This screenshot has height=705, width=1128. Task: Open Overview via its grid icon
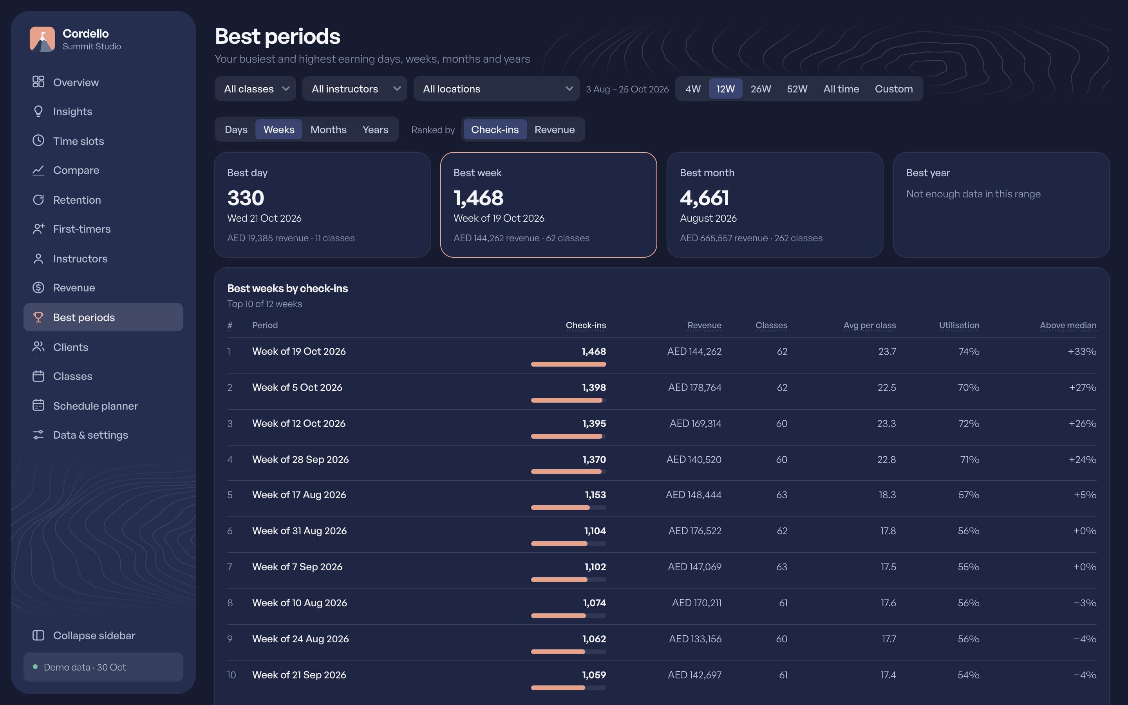point(38,81)
